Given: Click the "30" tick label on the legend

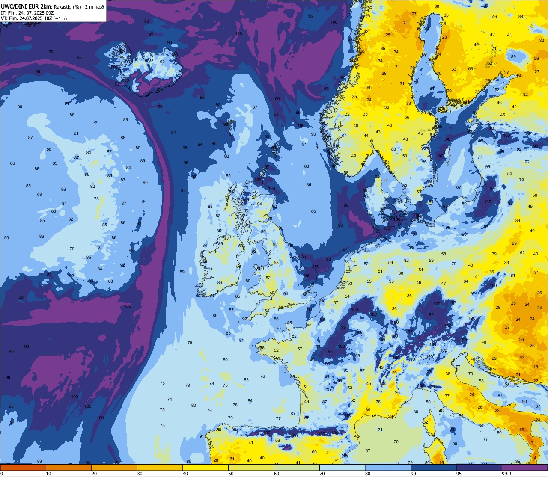Looking at the screenshot, I should click(x=140, y=474).
